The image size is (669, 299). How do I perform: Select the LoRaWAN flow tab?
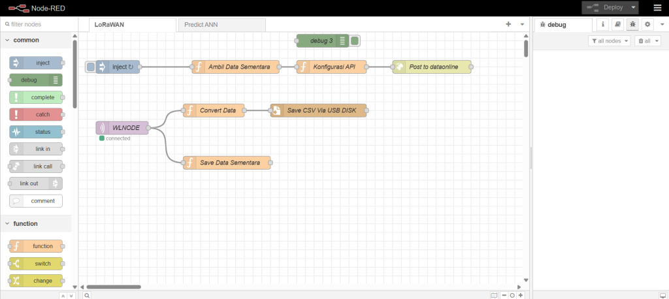[x=131, y=25]
